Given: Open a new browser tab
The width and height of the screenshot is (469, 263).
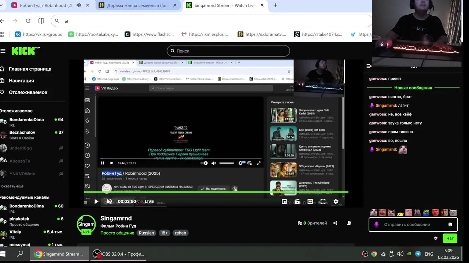Looking at the screenshot, I should click(x=275, y=5).
